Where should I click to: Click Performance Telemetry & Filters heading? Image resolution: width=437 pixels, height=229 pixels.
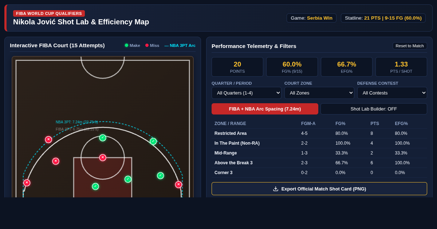tap(254, 46)
